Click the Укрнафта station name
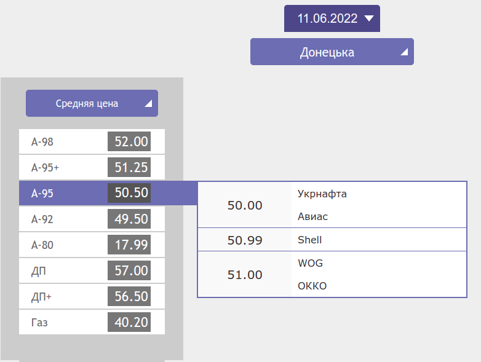The image size is (481, 362). [322, 194]
